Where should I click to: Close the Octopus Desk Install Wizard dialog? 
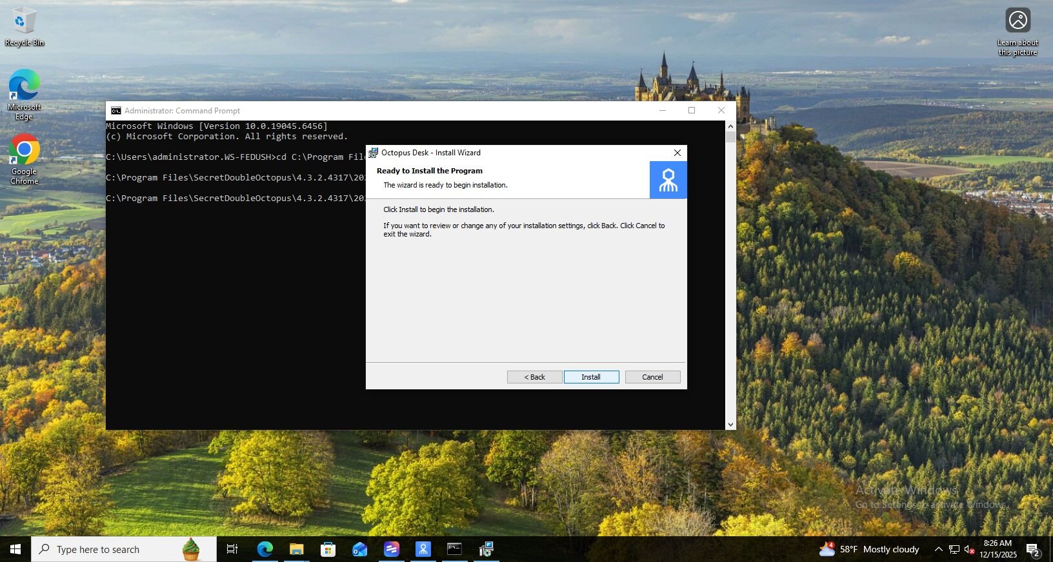tap(677, 153)
